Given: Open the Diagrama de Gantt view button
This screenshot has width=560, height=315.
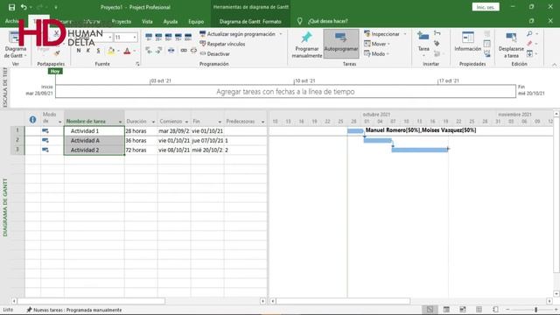Looking at the screenshot, I should pyautogui.click(x=15, y=45).
